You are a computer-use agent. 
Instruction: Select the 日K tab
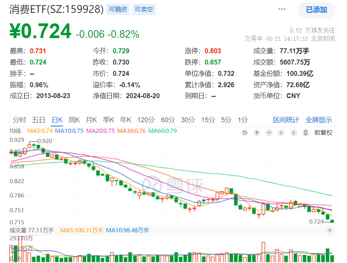pyautogui.click(x=57, y=120)
